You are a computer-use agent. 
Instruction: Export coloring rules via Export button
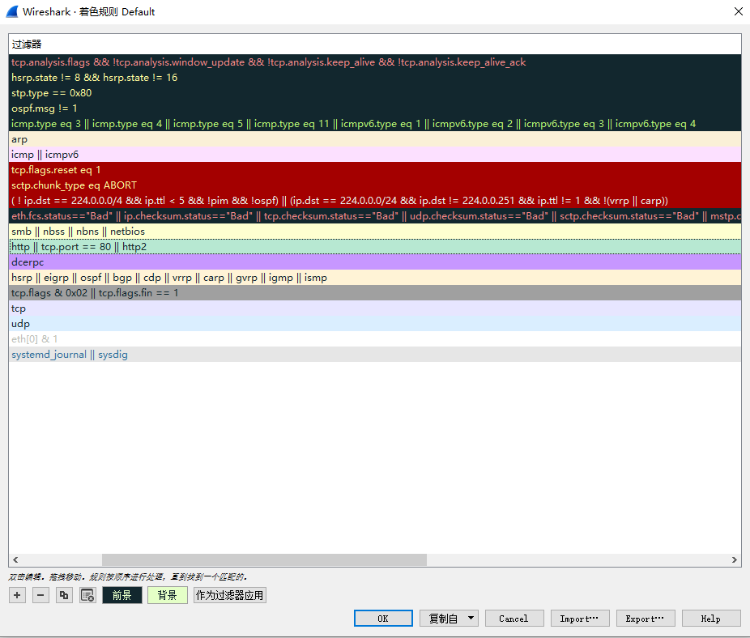click(x=646, y=618)
